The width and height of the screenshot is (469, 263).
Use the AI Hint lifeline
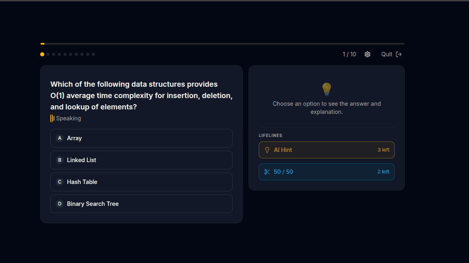(326, 150)
